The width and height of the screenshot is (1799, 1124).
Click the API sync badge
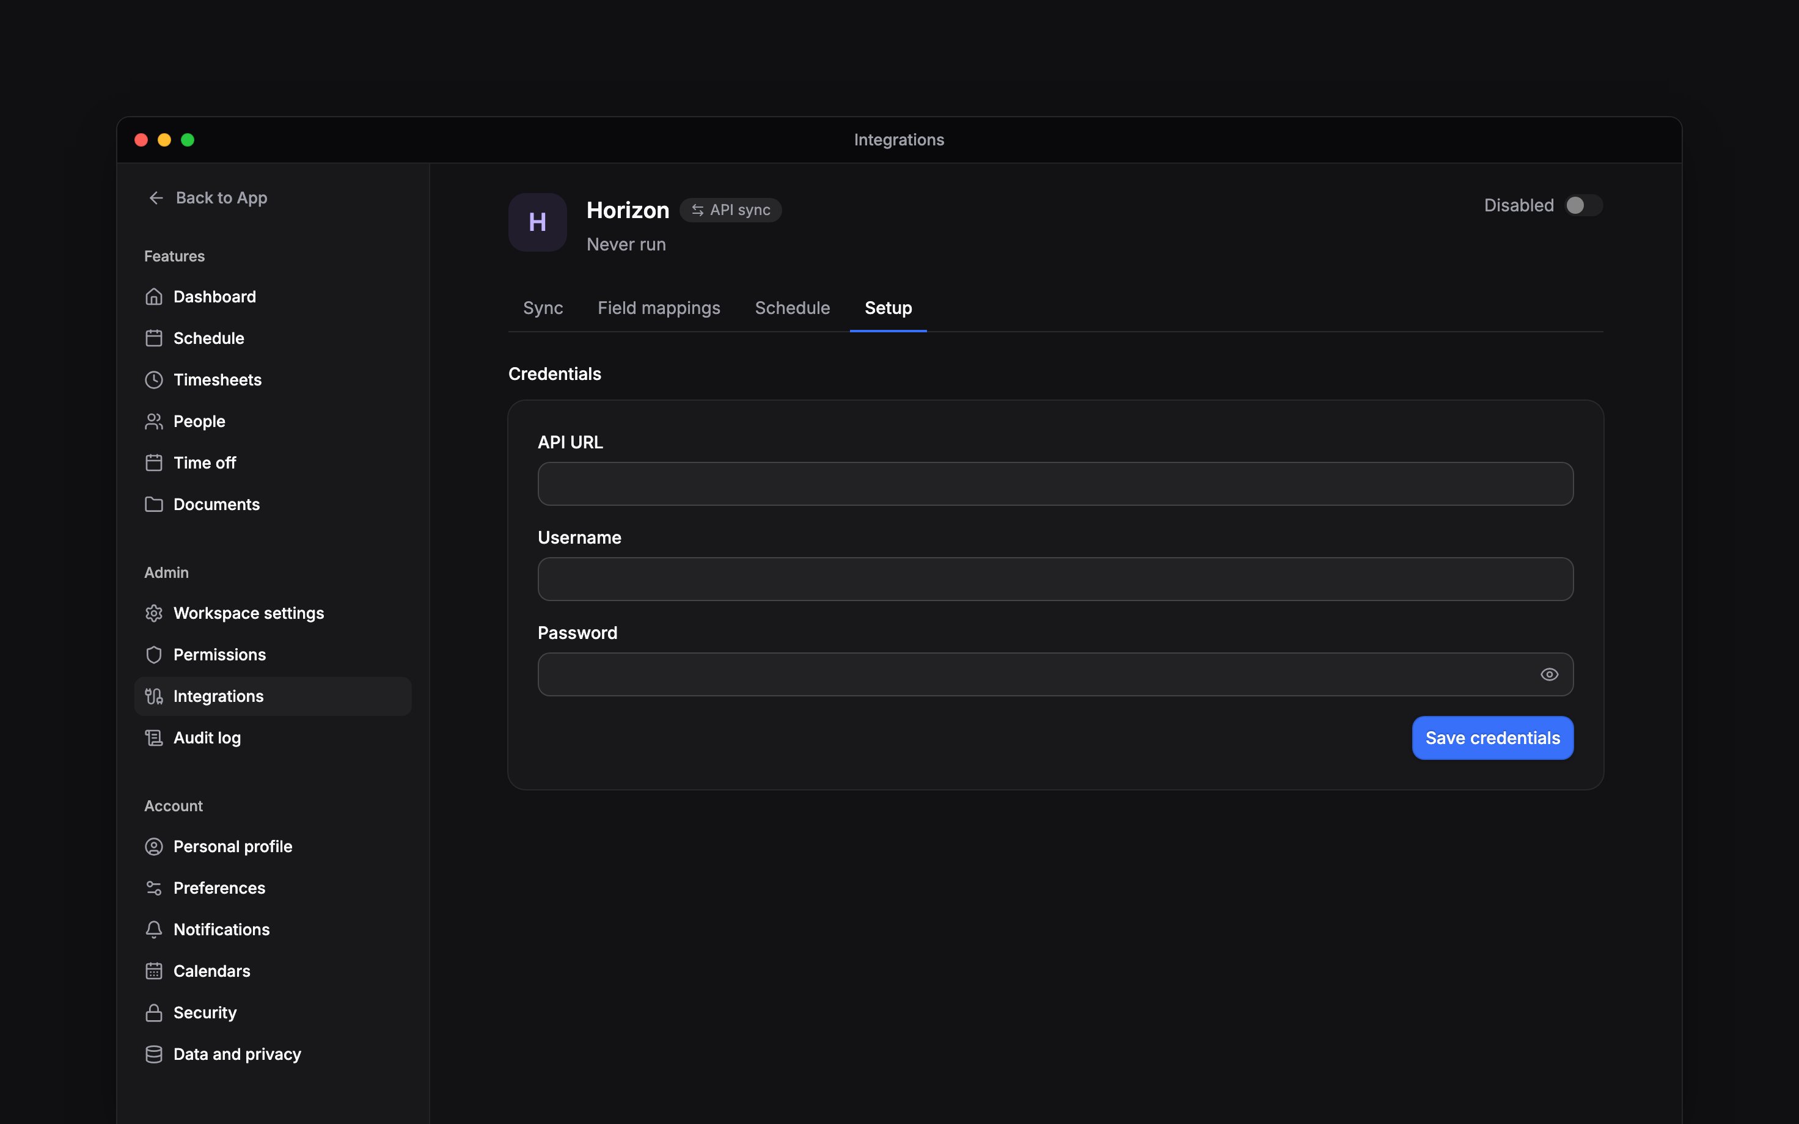[x=731, y=210]
